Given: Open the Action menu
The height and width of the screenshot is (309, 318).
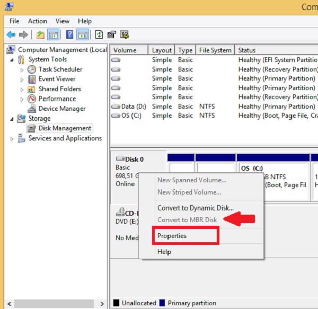Looking at the screenshot, I should 37,21.
